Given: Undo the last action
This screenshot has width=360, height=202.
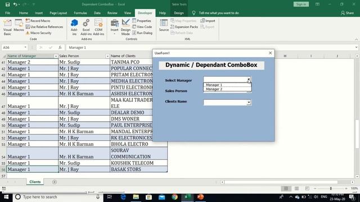Looking at the screenshot, I should [15, 4].
